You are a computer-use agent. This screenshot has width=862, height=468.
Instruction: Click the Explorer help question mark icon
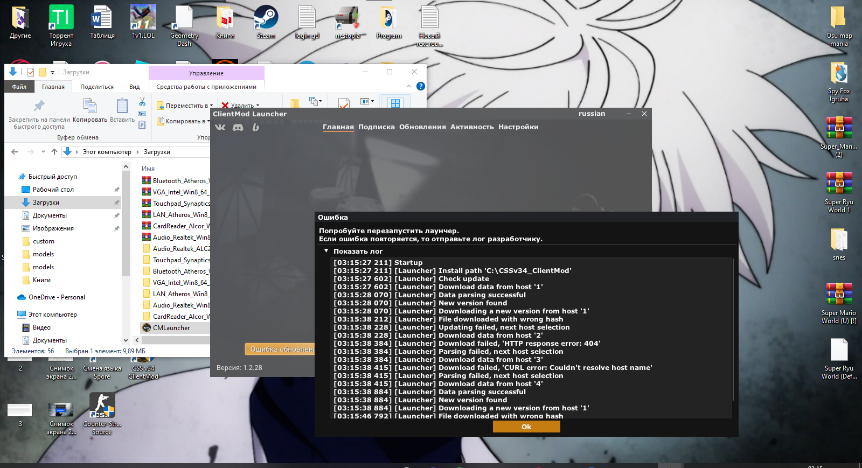[x=421, y=86]
